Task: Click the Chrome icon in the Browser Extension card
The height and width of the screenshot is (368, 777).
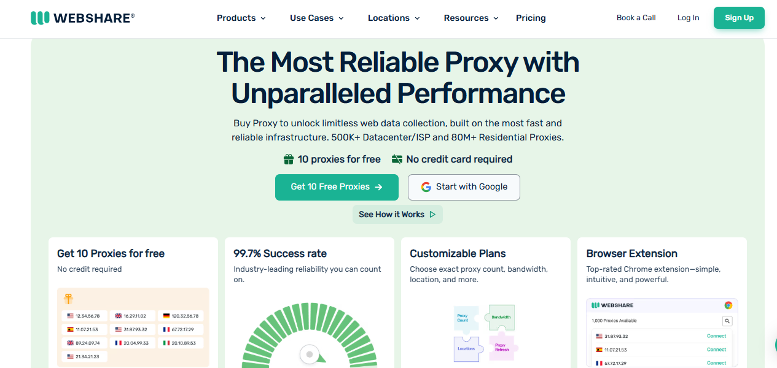Action: [728, 305]
